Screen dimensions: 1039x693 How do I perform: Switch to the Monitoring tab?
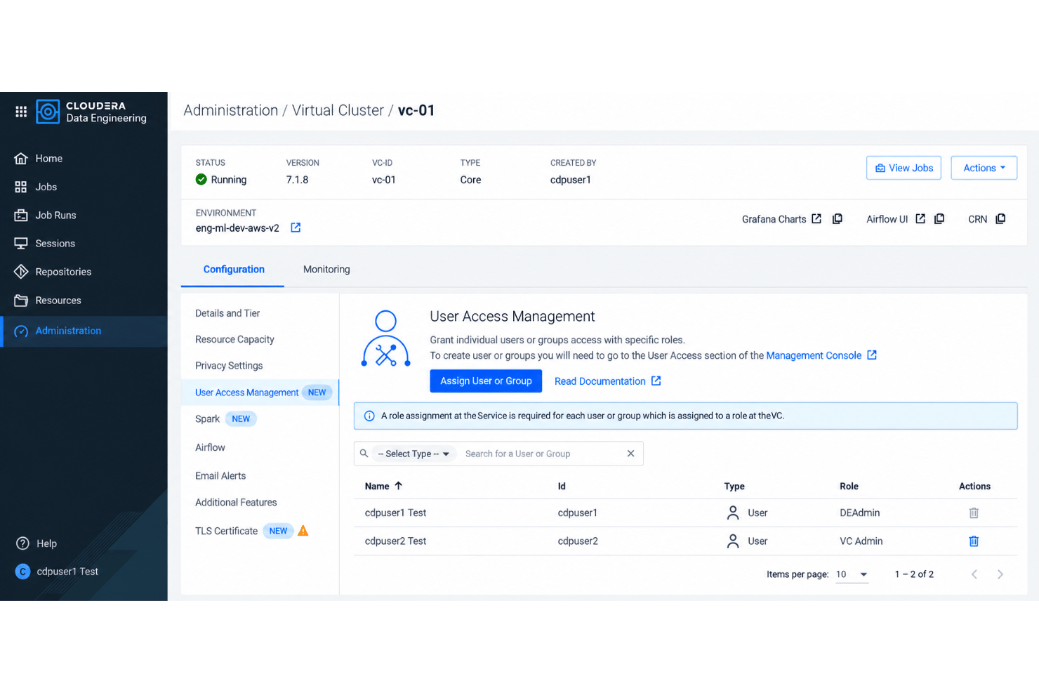tap(326, 270)
